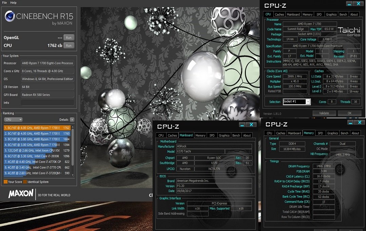
Task: Open Graphics tab in top CPU-Z window
Action: (331, 15)
